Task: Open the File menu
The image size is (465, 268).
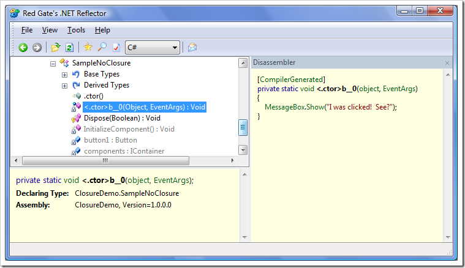Action: point(27,30)
